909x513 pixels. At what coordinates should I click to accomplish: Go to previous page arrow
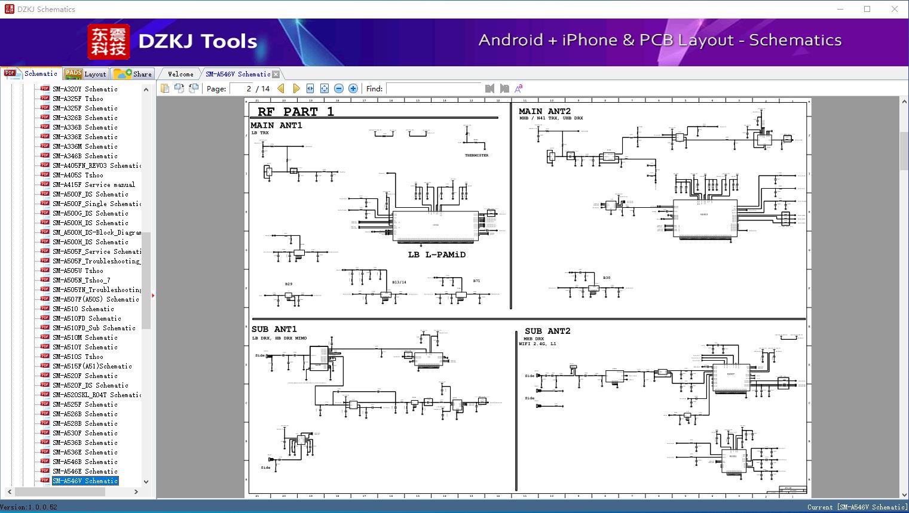pos(281,88)
